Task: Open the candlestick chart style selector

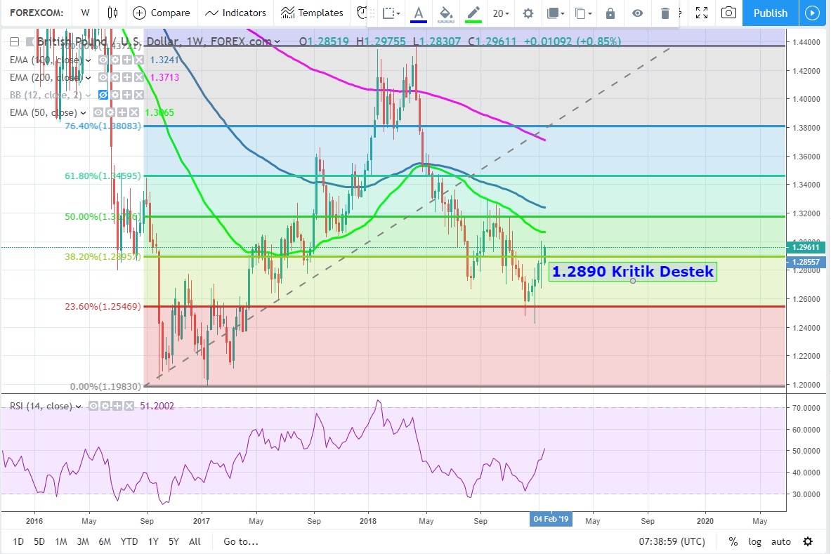Action: coord(112,13)
